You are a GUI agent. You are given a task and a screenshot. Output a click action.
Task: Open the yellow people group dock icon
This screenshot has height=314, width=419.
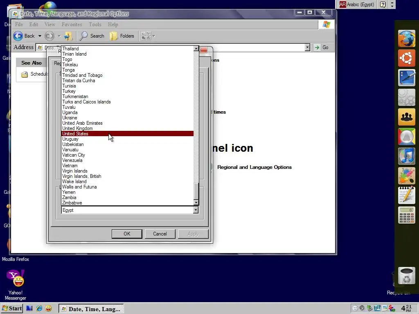pyautogui.click(x=406, y=117)
